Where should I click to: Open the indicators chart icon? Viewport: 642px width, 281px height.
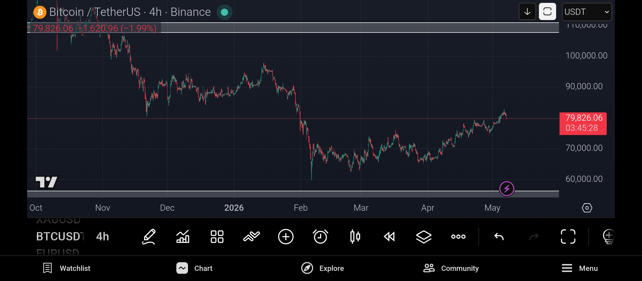(183, 237)
